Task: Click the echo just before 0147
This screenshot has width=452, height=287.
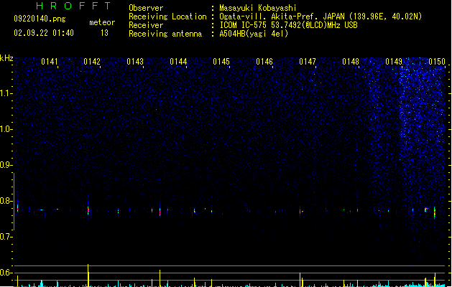Action: (x=300, y=212)
